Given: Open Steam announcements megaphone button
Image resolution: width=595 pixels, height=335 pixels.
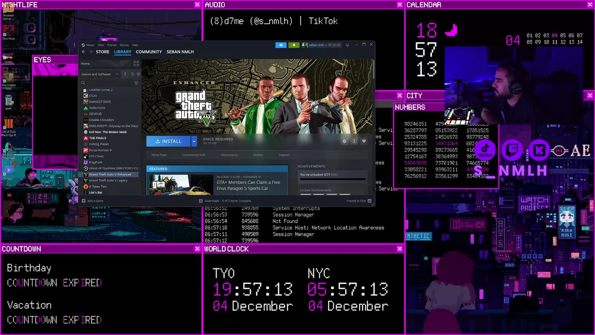Looking at the screenshot, I should (x=281, y=45).
